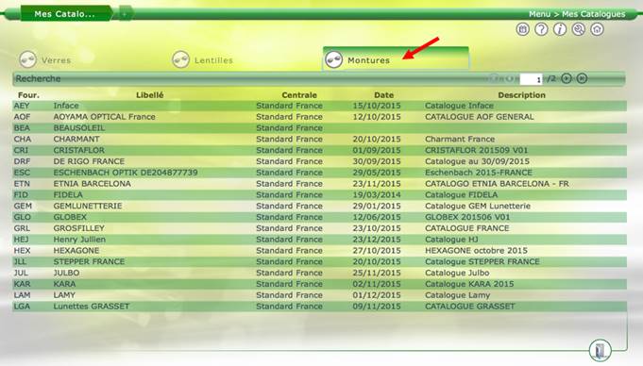
Task: Sort by the Libellé column header
Action: point(150,95)
